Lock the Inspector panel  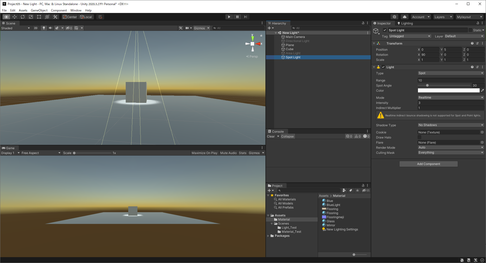point(478,23)
